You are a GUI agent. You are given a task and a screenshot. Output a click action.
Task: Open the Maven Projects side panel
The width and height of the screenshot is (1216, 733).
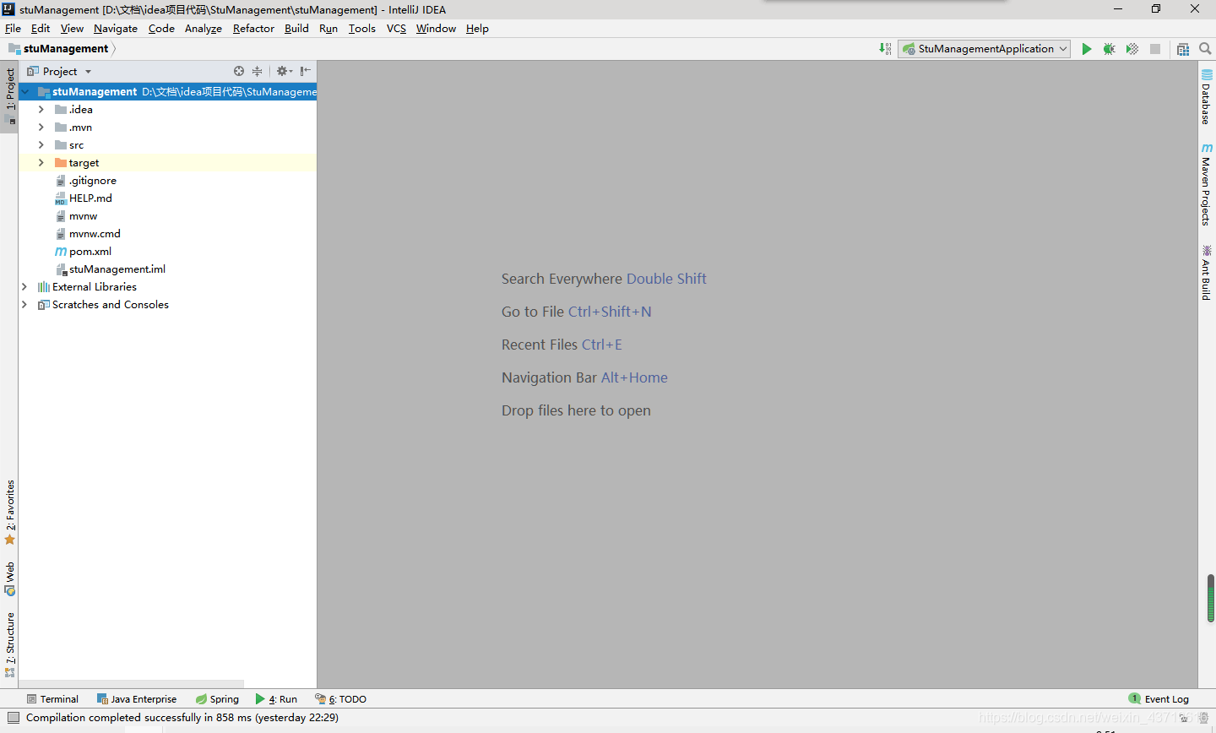[x=1207, y=184]
